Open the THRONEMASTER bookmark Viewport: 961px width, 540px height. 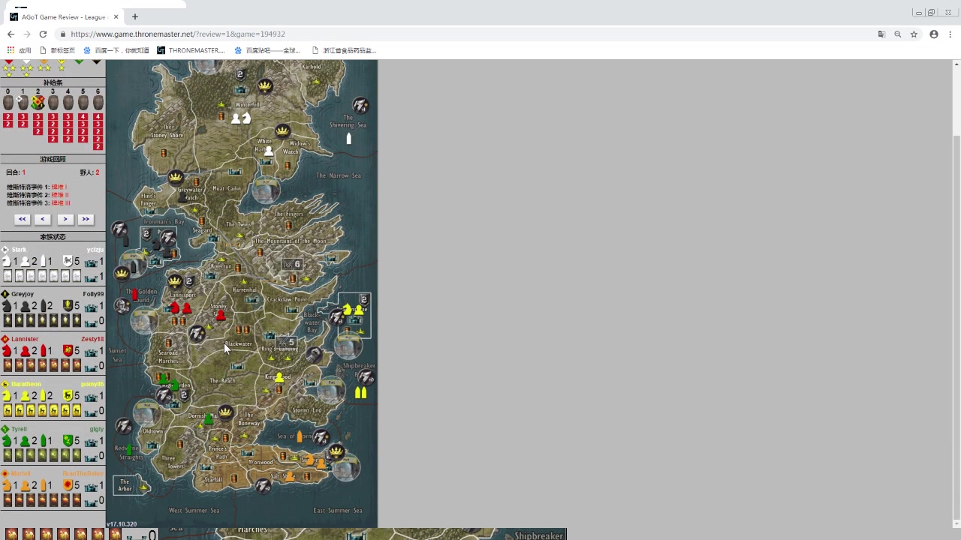tap(191, 50)
